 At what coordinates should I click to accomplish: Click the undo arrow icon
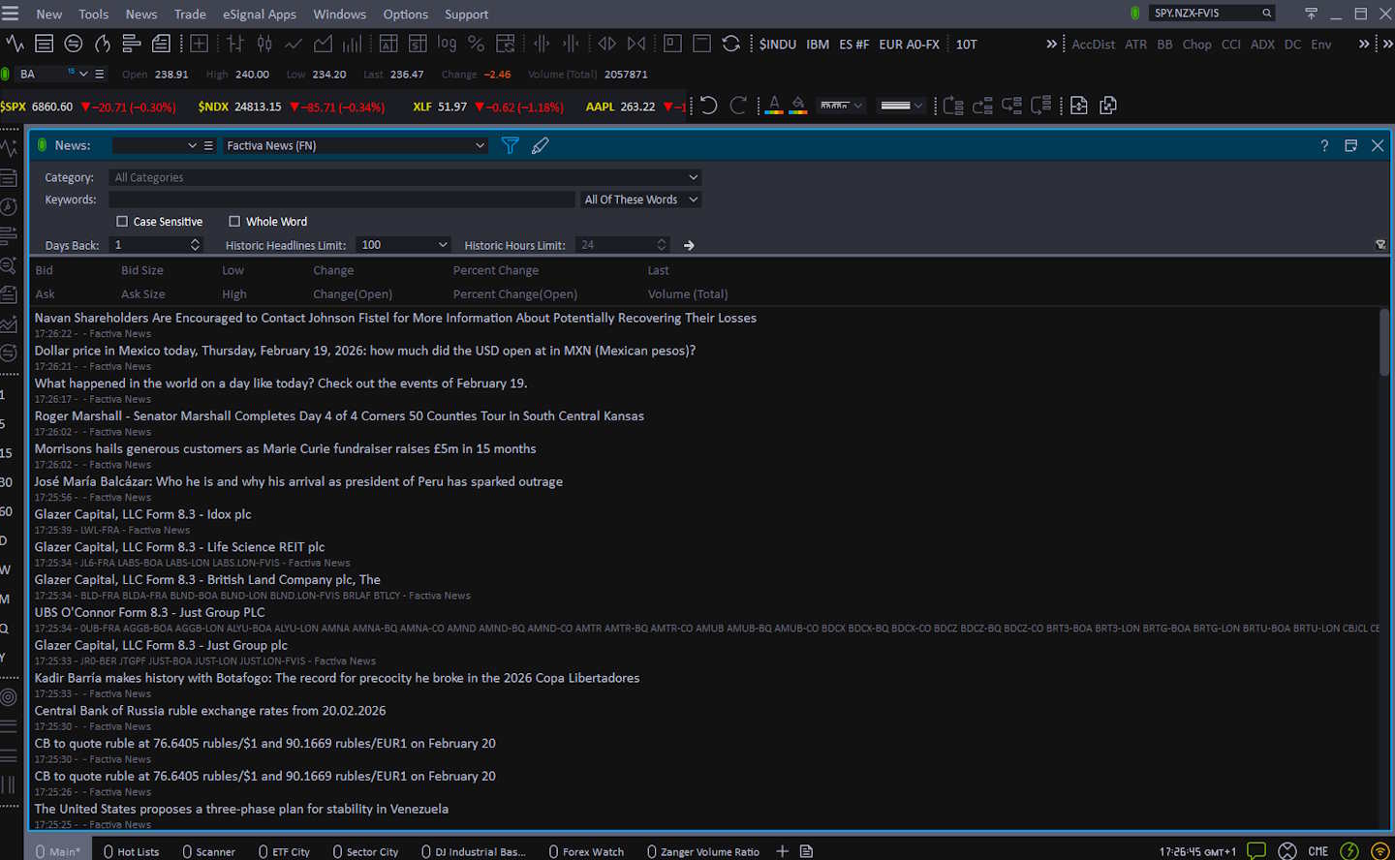pos(709,106)
